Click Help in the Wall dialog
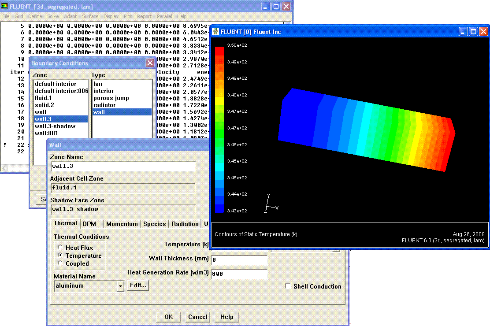Screen dimensions: 490x326 point(226,317)
